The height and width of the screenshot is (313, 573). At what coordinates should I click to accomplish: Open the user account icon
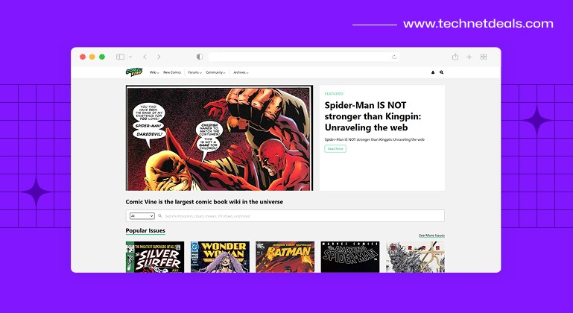pyautogui.click(x=433, y=72)
